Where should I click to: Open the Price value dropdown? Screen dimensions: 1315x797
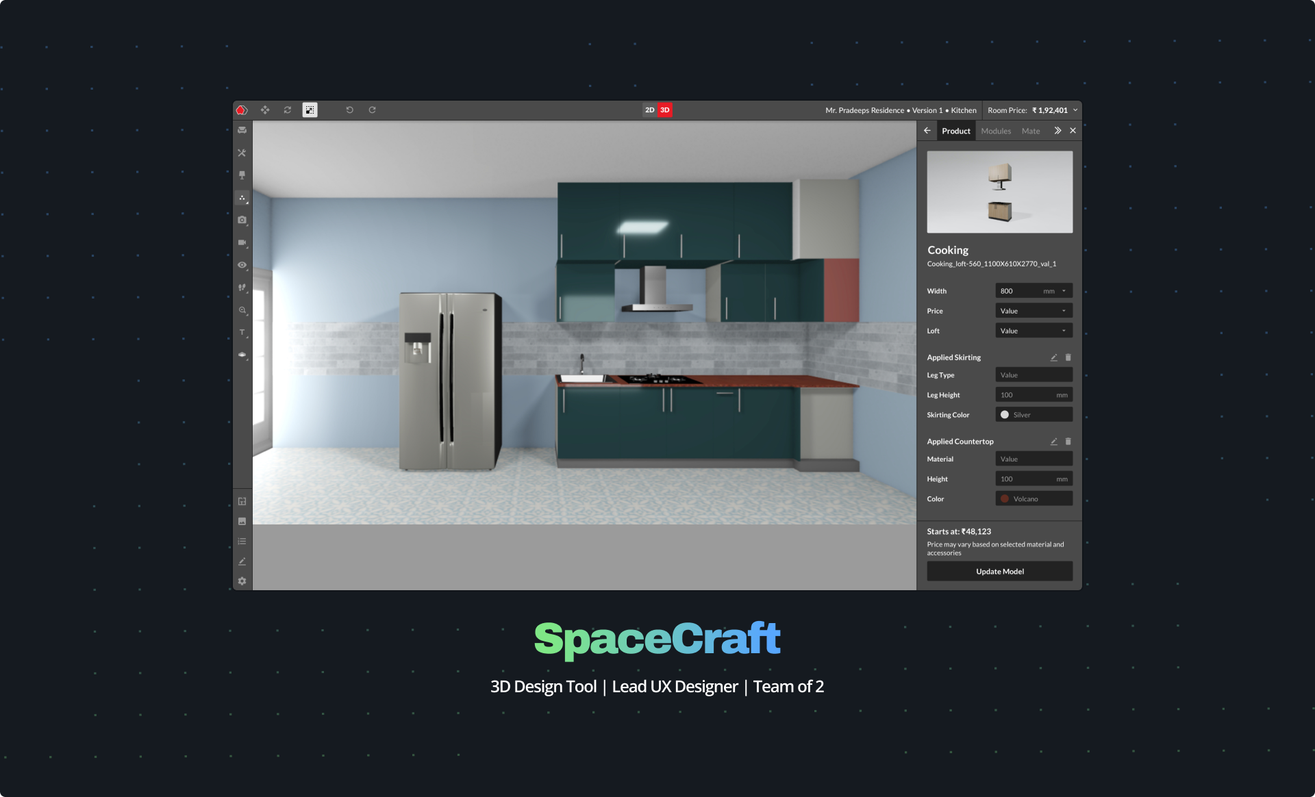tap(1034, 311)
